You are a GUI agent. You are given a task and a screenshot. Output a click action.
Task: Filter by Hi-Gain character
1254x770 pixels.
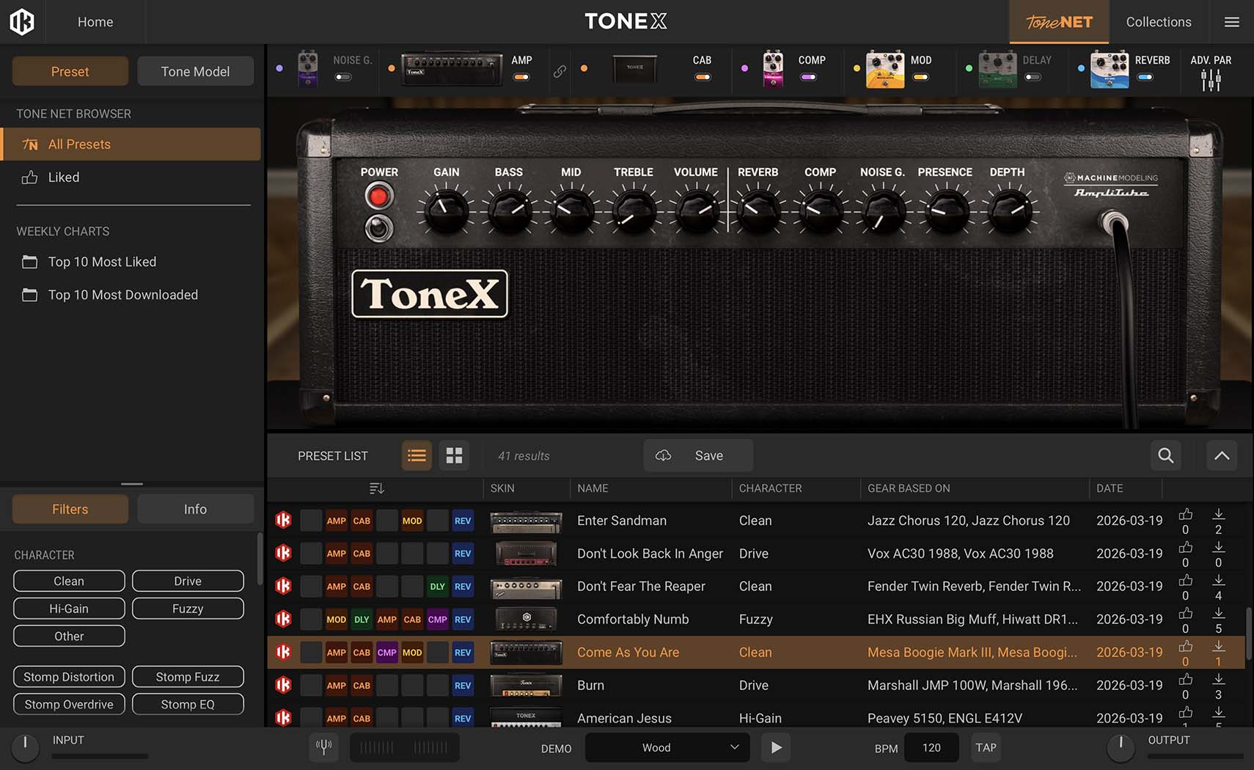point(69,609)
